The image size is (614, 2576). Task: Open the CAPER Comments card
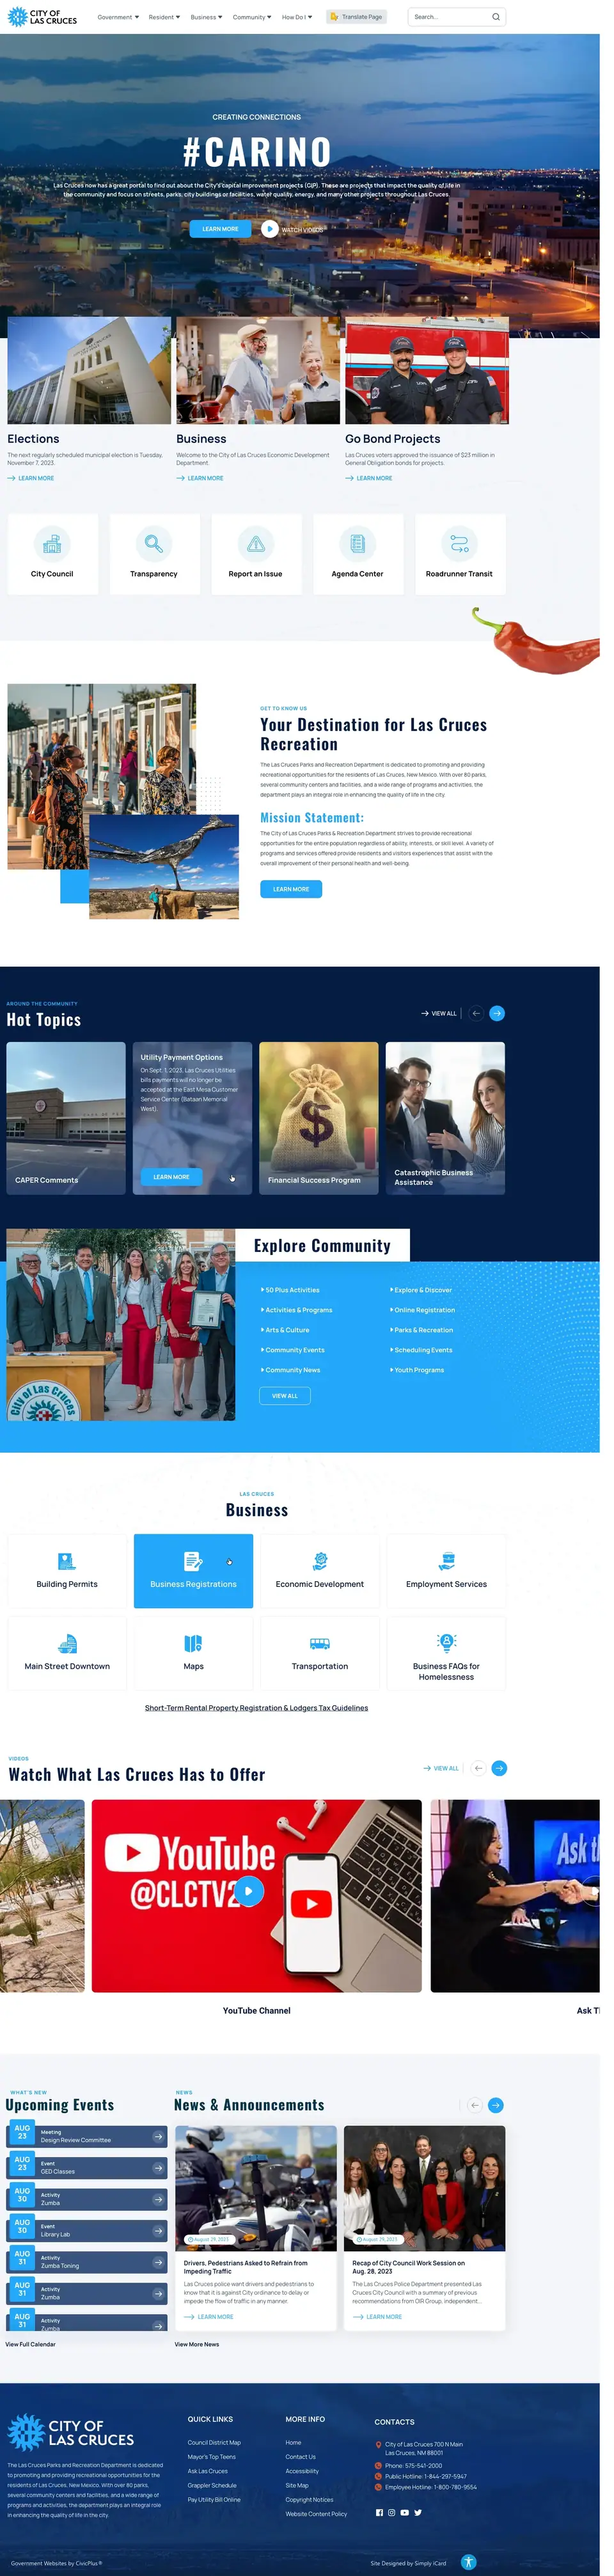point(66,1118)
